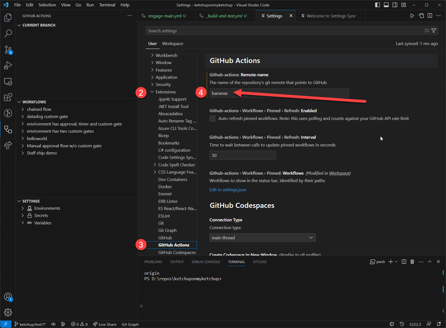Open the Terminal menu

(107, 5)
